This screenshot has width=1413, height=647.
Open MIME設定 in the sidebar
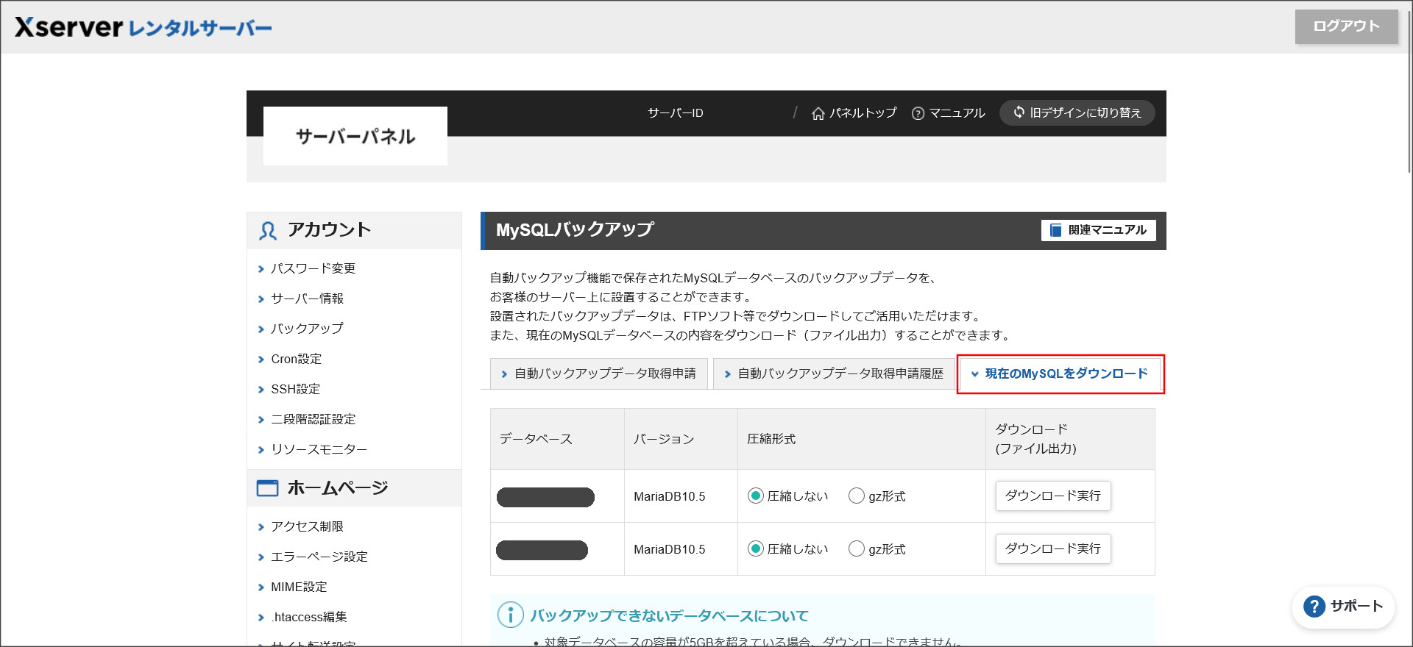tap(299, 587)
